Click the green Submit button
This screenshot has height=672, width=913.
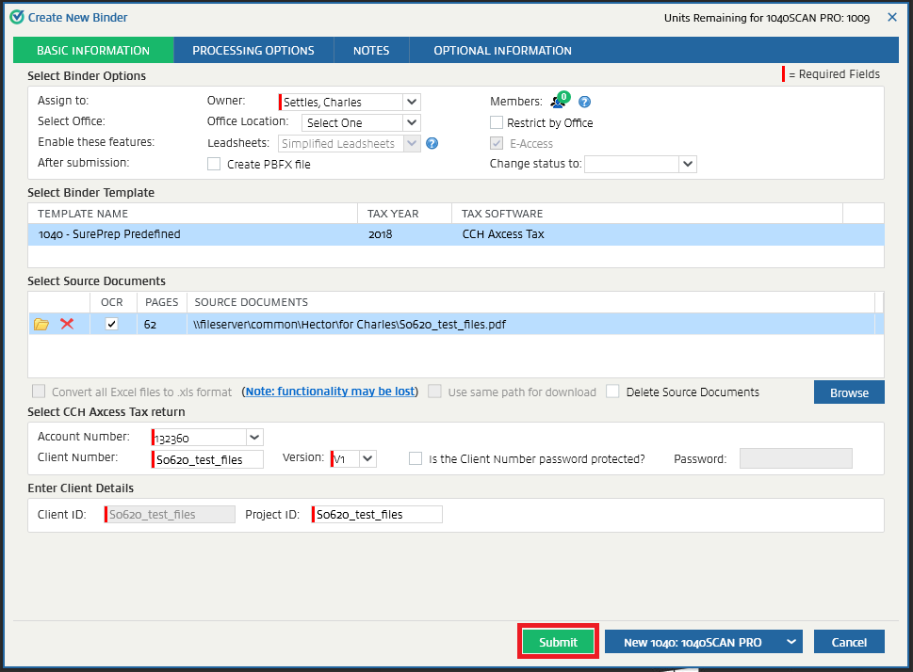(x=558, y=642)
